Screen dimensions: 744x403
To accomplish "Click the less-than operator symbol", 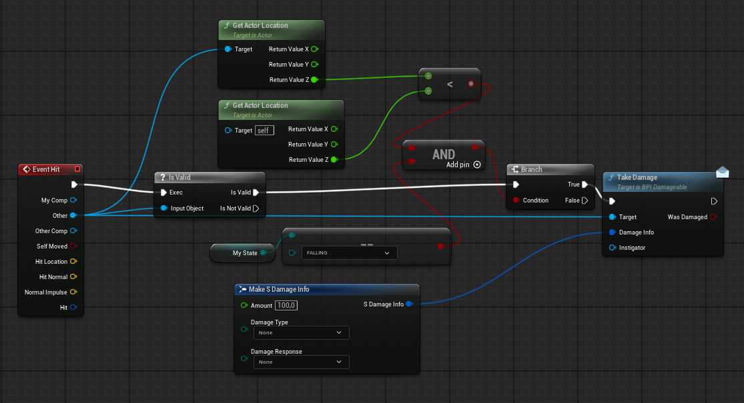I will (449, 85).
